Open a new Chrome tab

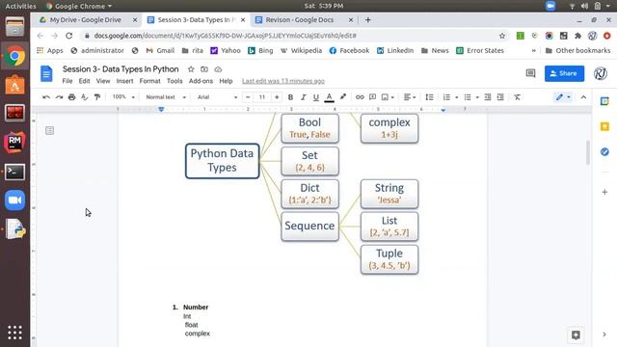[368, 19]
